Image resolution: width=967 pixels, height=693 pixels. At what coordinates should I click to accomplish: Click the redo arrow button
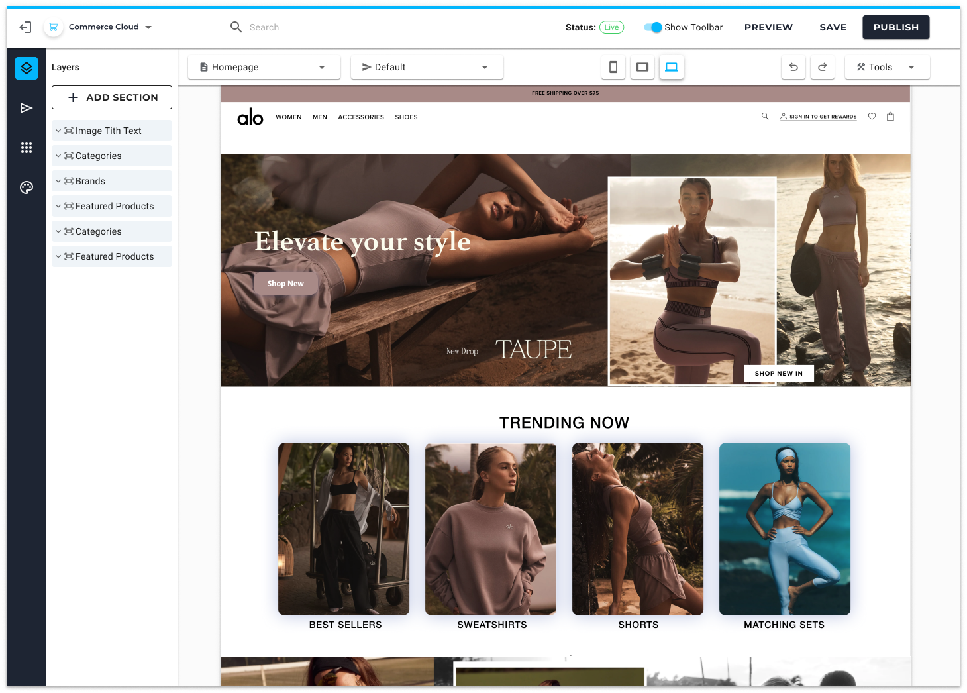click(822, 67)
